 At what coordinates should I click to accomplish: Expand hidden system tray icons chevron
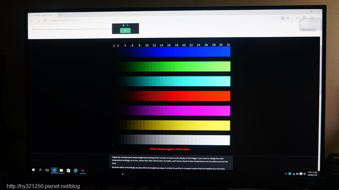coord(286,173)
